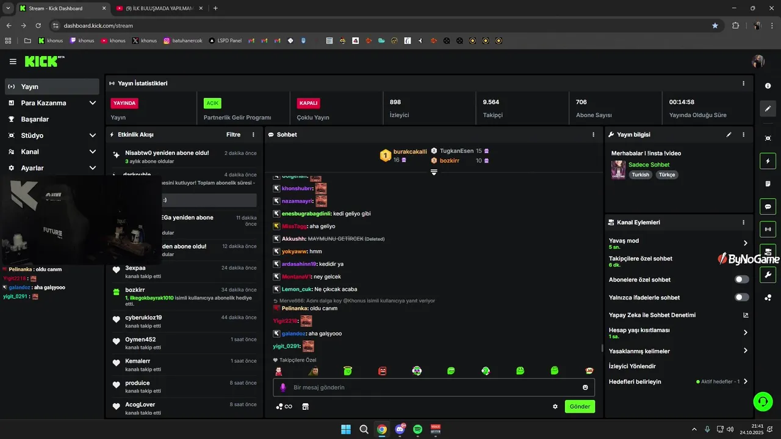Open Yasaklanmış kelimeler arrow
This screenshot has height=439, width=781.
[x=745, y=351]
